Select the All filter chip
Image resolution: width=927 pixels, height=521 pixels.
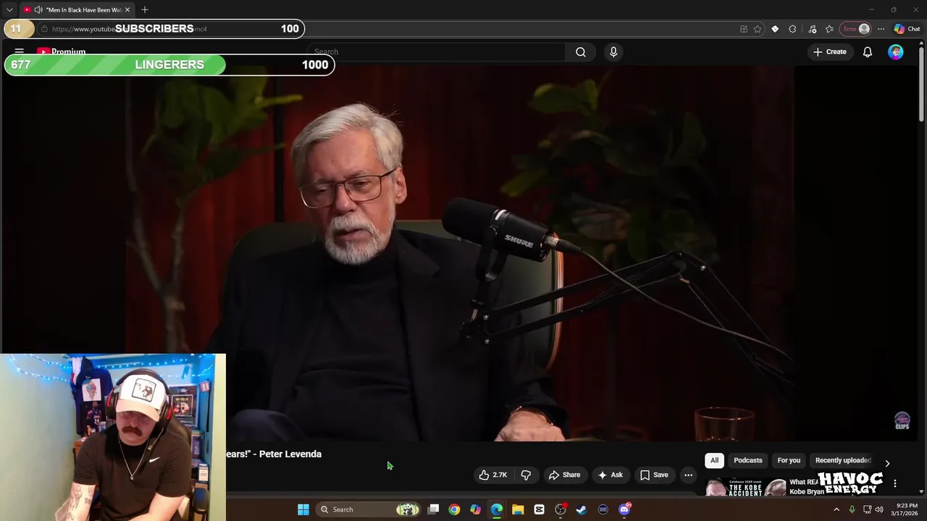pos(714,460)
